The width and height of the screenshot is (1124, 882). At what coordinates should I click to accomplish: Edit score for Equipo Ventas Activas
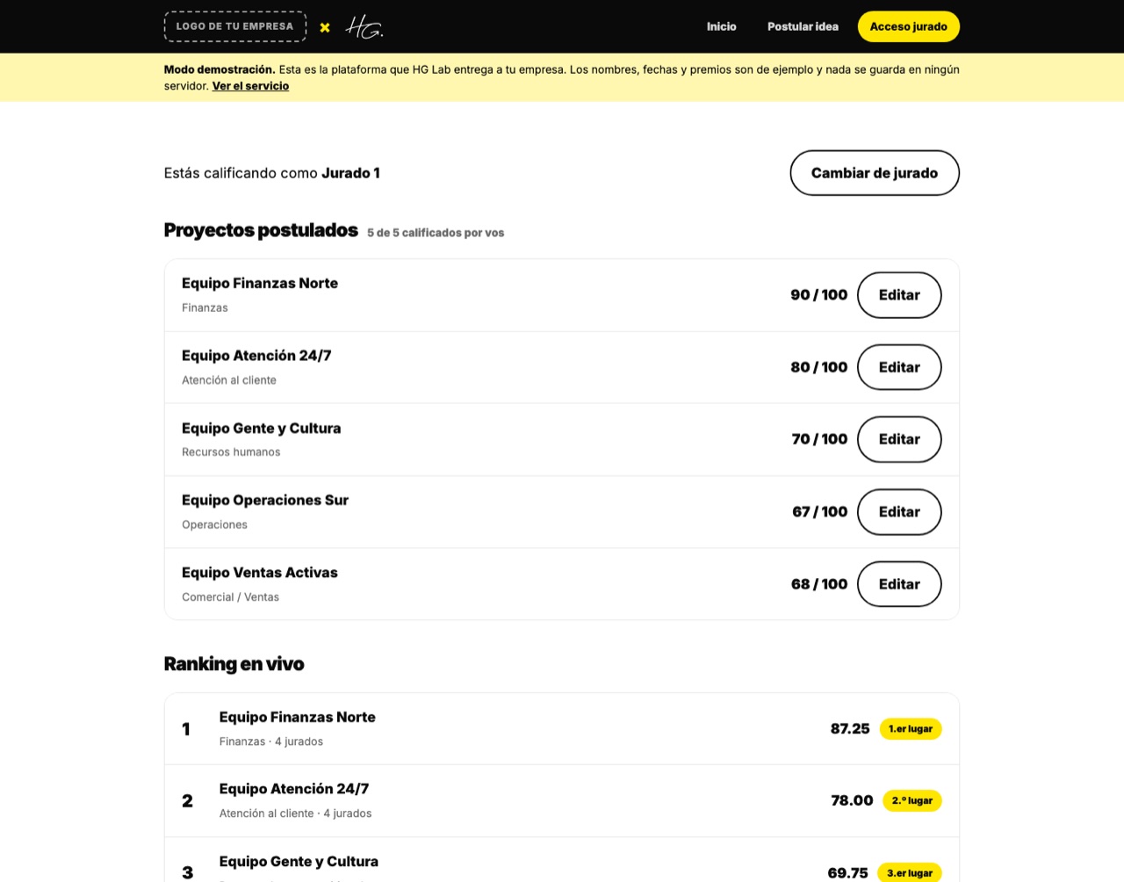(899, 584)
